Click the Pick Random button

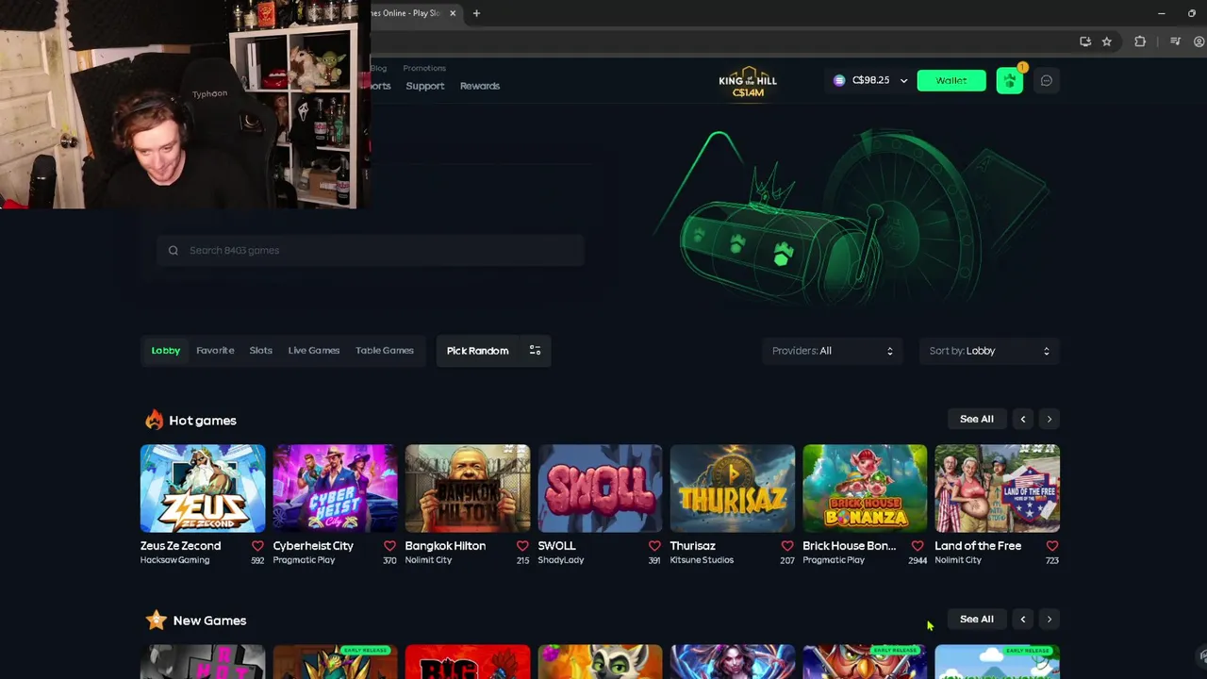478,351
